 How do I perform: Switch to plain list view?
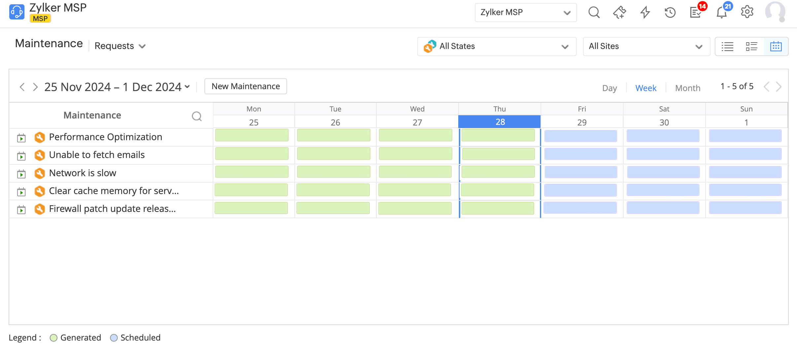[x=727, y=47]
